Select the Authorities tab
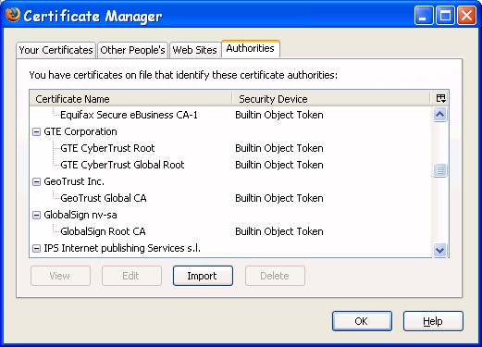This screenshot has width=482, height=347. click(x=251, y=48)
